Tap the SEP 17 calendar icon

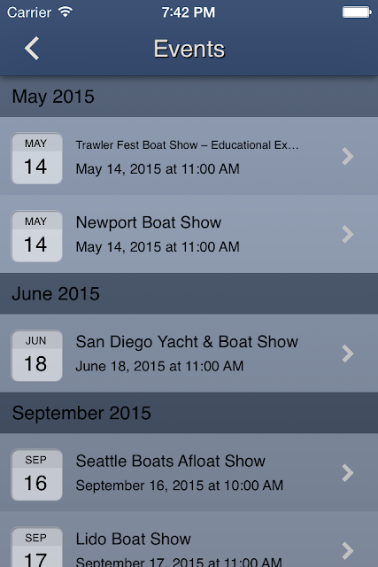coord(37,548)
